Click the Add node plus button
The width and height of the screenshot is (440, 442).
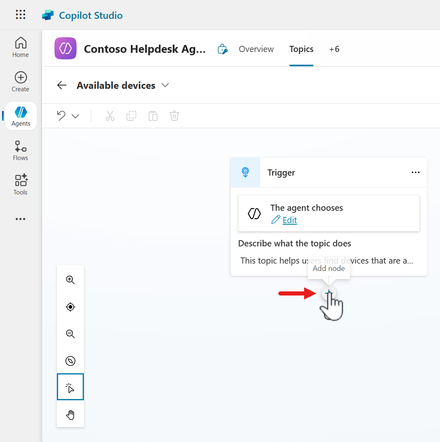point(328,293)
